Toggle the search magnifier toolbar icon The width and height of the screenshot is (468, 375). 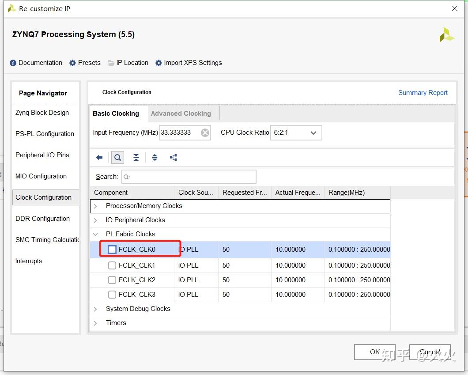click(117, 158)
